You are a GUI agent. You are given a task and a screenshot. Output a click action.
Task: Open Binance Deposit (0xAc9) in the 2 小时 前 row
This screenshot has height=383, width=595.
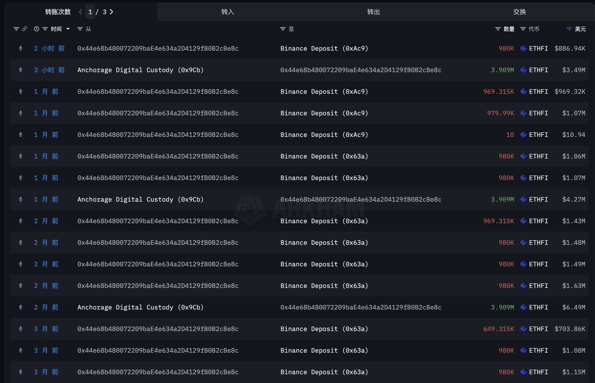point(324,49)
